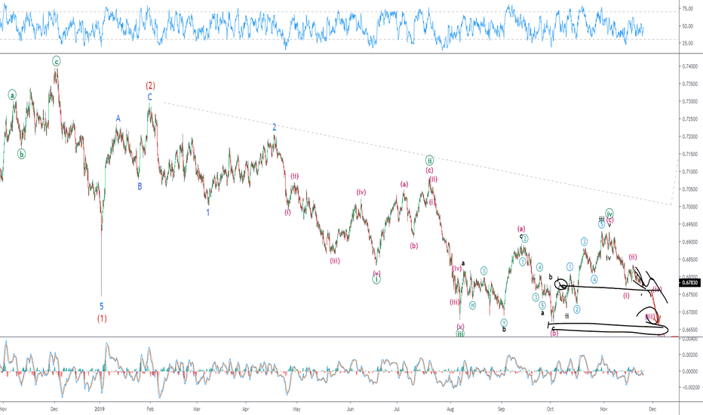The width and height of the screenshot is (703, 415).
Task: Click the red (1) label below the January low
Action: (x=102, y=318)
